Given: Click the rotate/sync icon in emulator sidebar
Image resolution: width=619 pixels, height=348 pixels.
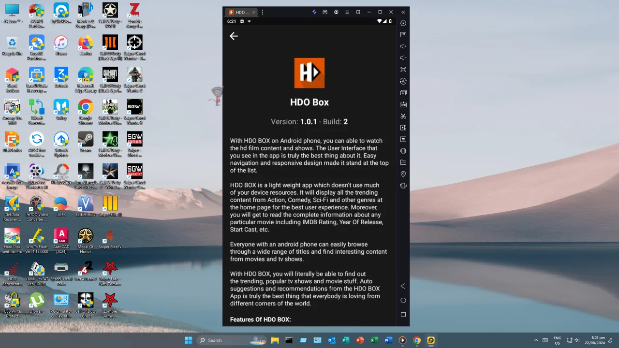Looking at the screenshot, I should [x=403, y=81].
